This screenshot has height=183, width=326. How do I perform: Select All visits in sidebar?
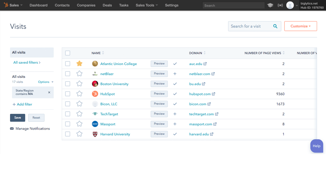32,53
